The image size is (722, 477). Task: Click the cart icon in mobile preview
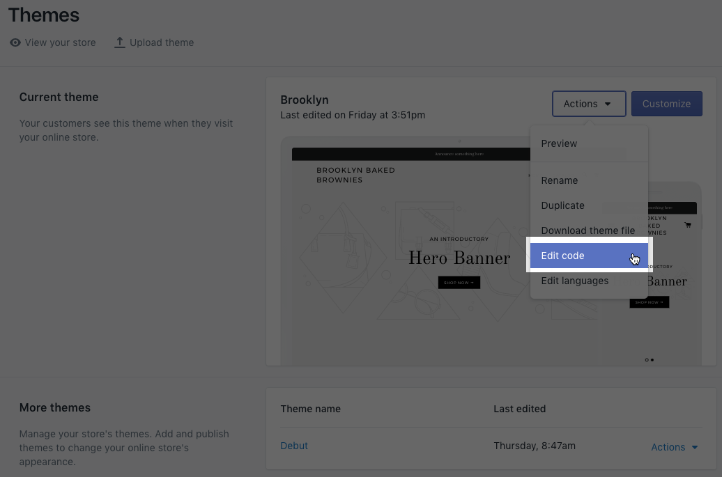688,225
